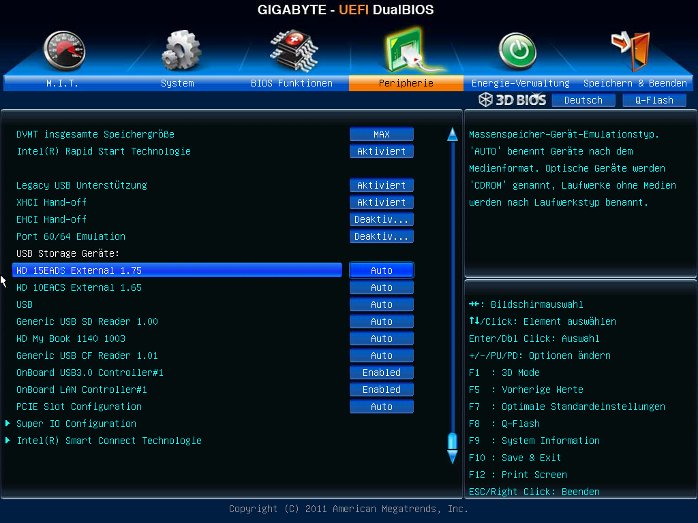The width and height of the screenshot is (698, 523).
Task: Click the F9 : System Information hint
Action: coord(534,441)
